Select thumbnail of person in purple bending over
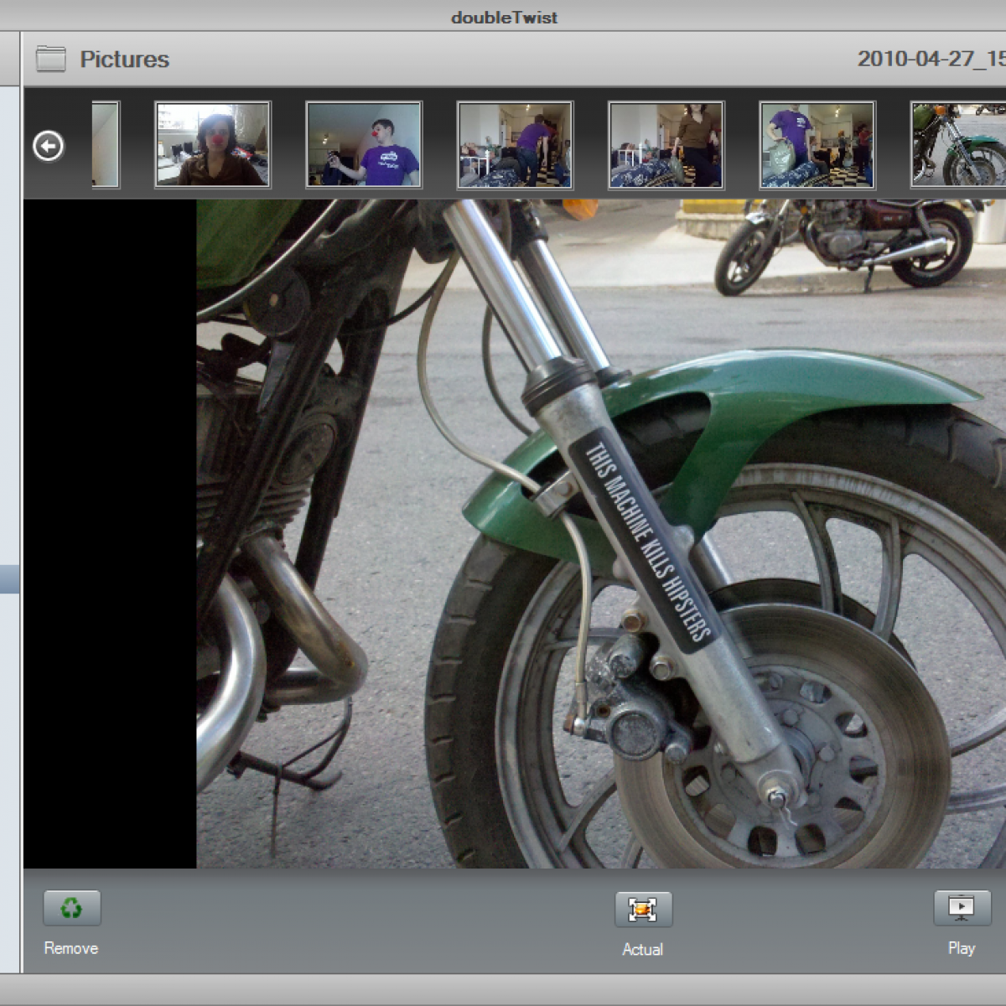This screenshot has width=1006, height=1006. (x=515, y=145)
